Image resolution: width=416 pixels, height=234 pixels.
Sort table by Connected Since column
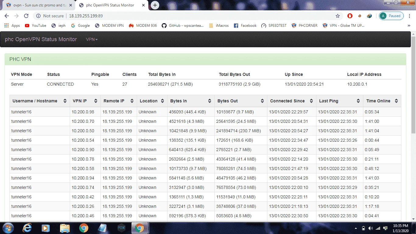click(292, 101)
